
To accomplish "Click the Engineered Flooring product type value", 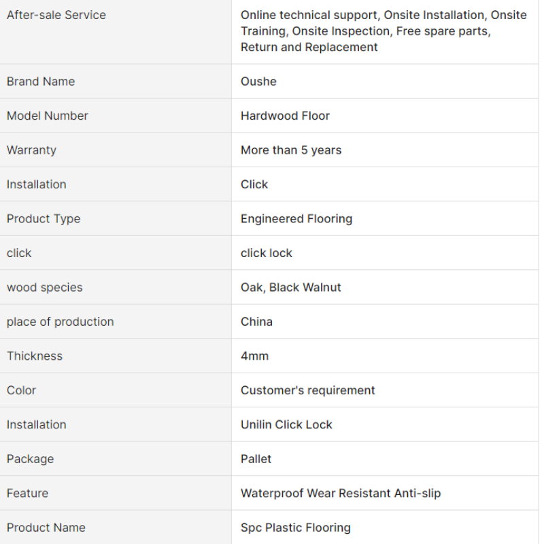I will pos(296,219).
